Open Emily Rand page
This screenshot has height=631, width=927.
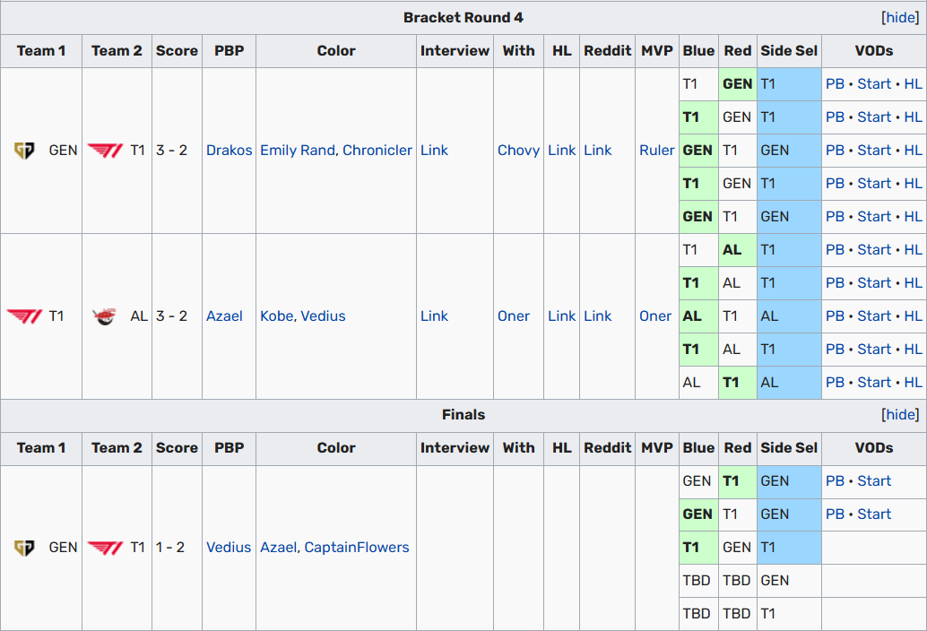tap(298, 151)
